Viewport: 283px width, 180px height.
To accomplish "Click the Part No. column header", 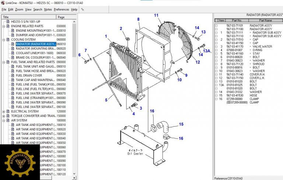I will click(237, 20).
